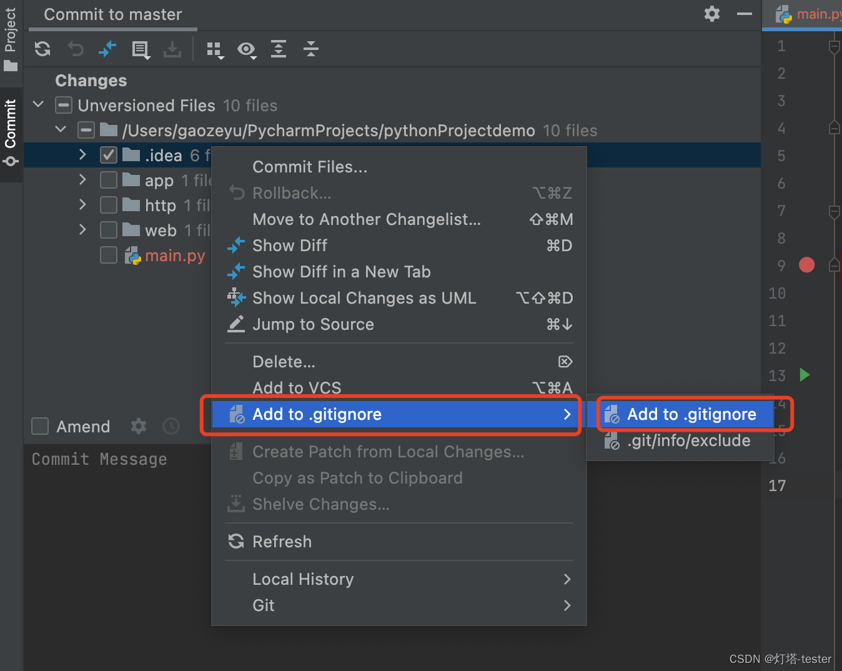
Task: Click the Rollback arrow toolbar icon
Action: point(76,49)
